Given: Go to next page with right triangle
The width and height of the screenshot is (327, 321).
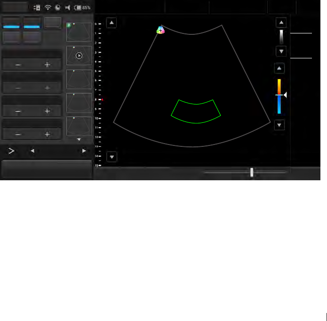Looking at the screenshot, I should click(x=84, y=151).
